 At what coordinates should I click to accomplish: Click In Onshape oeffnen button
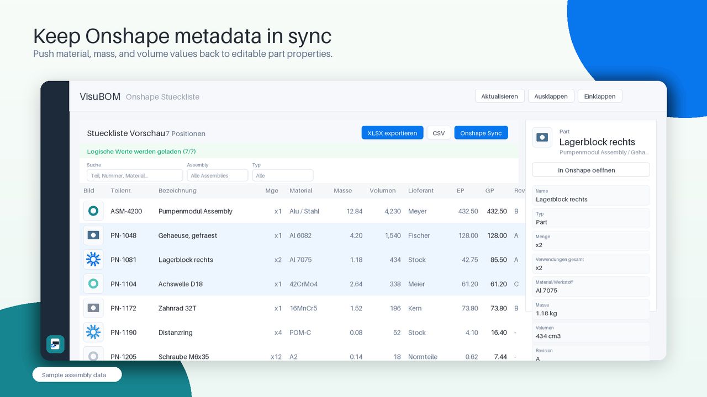tap(591, 170)
